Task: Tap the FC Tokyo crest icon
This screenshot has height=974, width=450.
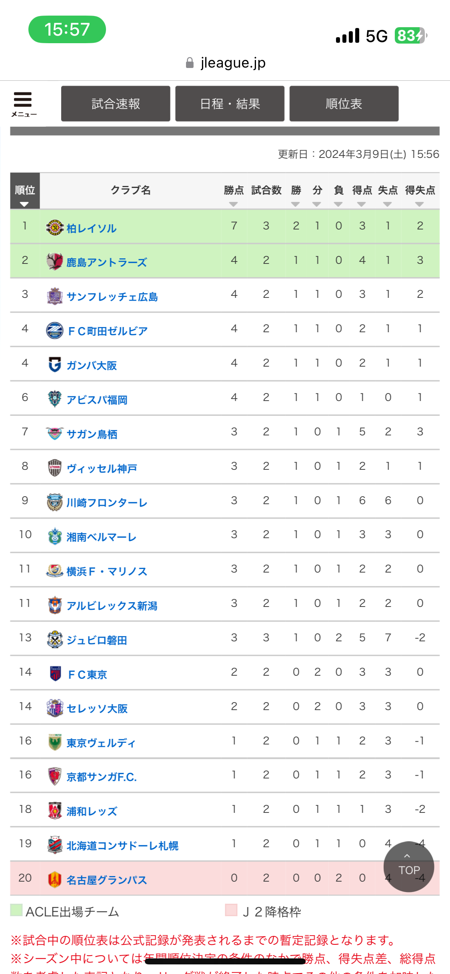Action: [55, 673]
